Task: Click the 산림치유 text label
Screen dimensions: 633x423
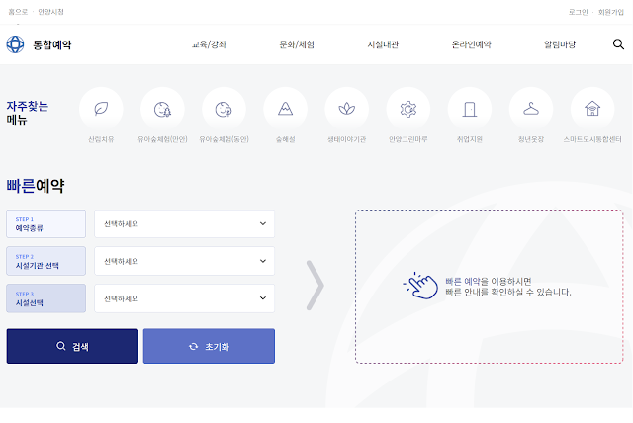Action: click(x=101, y=139)
